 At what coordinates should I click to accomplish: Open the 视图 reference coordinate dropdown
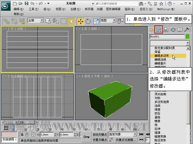[114, 20]
